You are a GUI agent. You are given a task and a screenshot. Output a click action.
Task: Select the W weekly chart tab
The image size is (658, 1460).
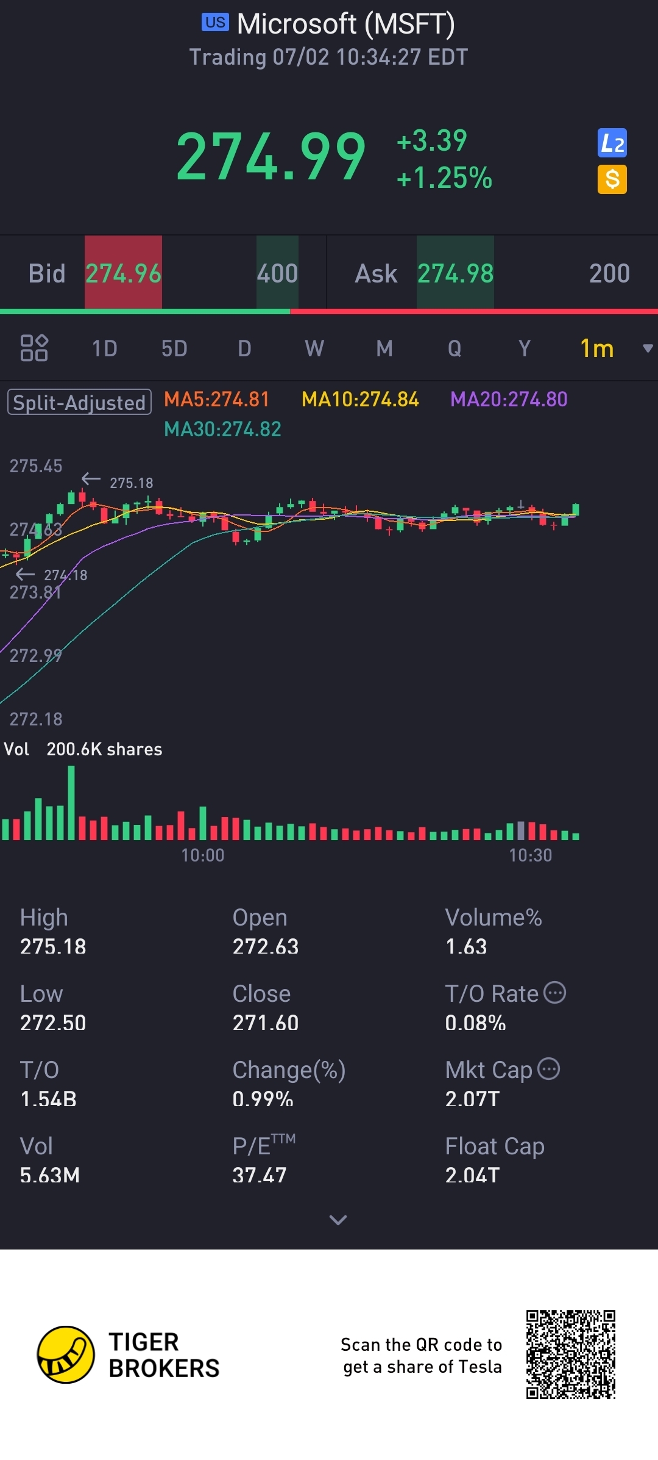(x=314, y=348)
